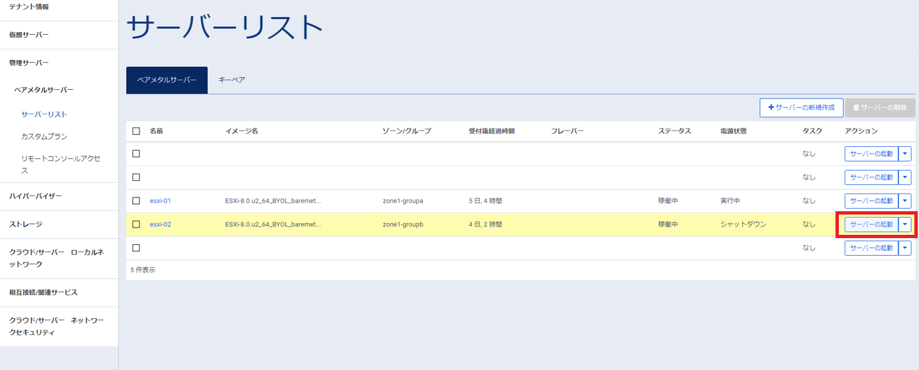Screen dimensions: 919x370
Task: Click the greyed-out server delete button
Action: click(880, 108)
